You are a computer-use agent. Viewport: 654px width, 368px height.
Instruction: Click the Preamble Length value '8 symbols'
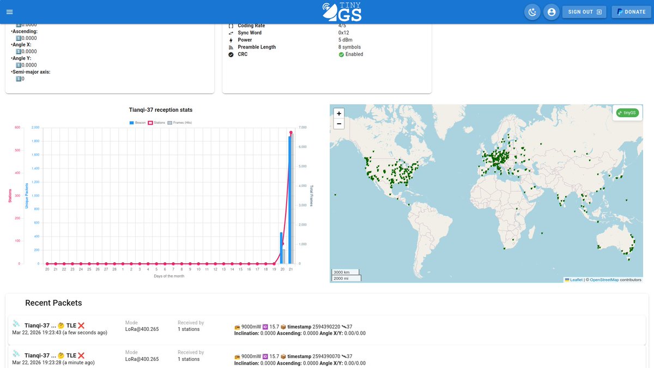tap(349, 47)
